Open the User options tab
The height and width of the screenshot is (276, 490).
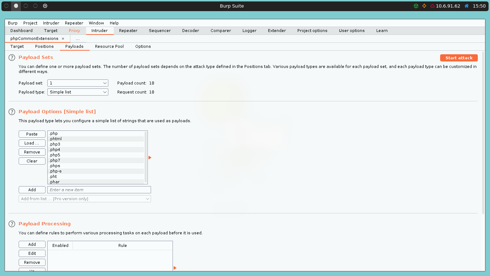[352, 31]
